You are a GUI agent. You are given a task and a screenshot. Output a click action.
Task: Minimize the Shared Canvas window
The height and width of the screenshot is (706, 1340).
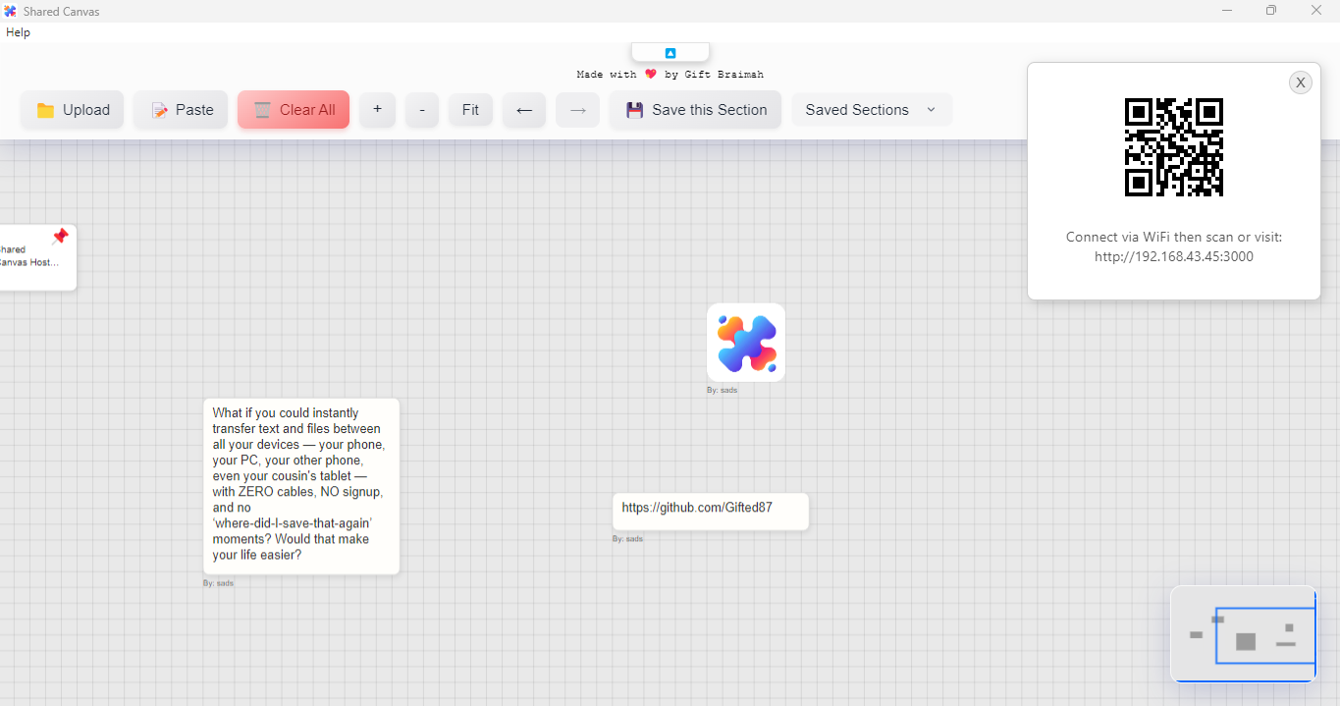click(1227, 11)
